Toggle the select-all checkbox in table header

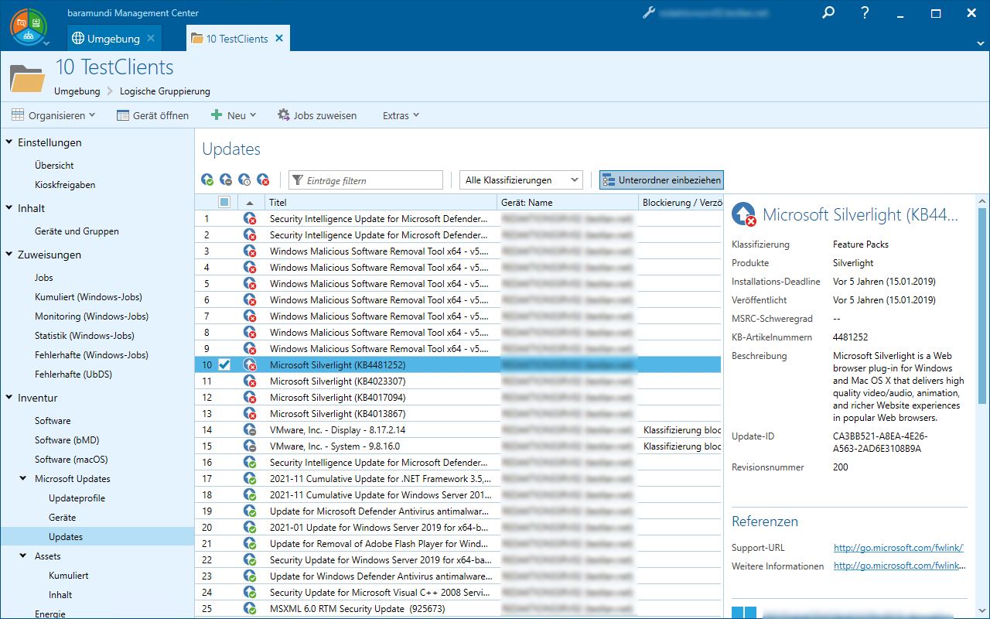(224, 202)
